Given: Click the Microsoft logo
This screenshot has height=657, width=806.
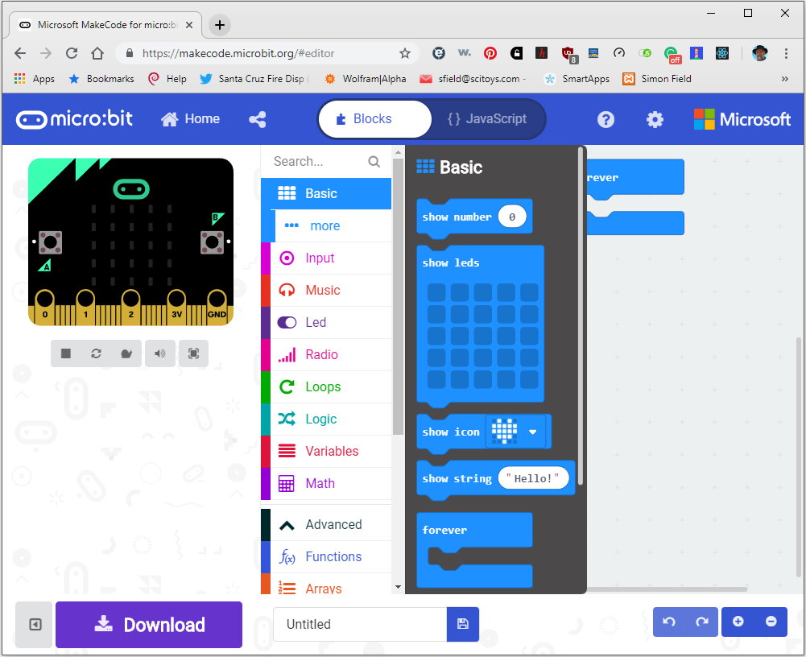Looking at the screenshot, I should (x=742, y=119).
